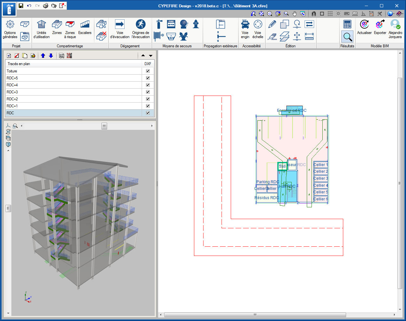406x321 pixels.
Task: Select the Unités d'utilisation tool
Action: [42, 29]
